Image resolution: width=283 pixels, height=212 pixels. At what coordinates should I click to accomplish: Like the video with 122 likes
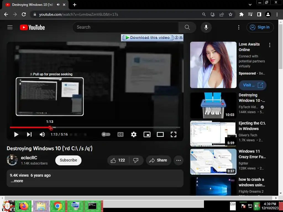pyautogui.click(x=118, y=160)
